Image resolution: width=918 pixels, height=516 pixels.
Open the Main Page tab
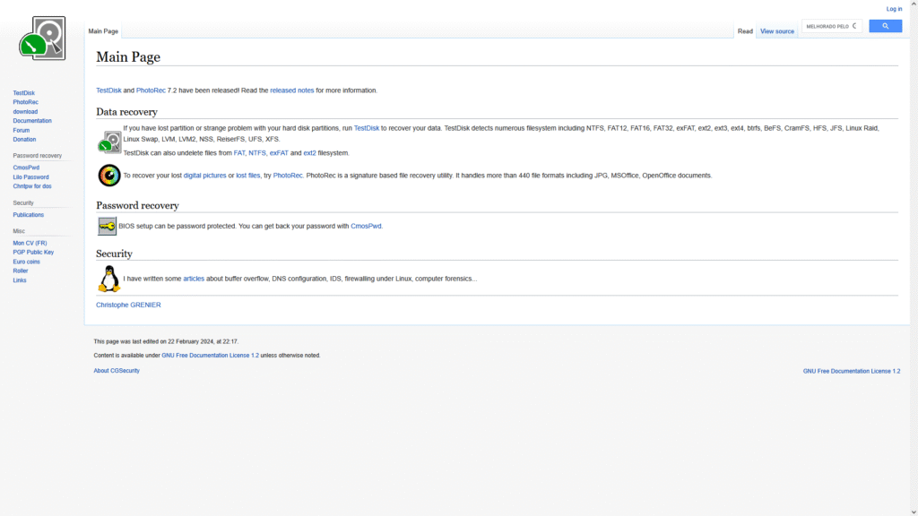103,31
